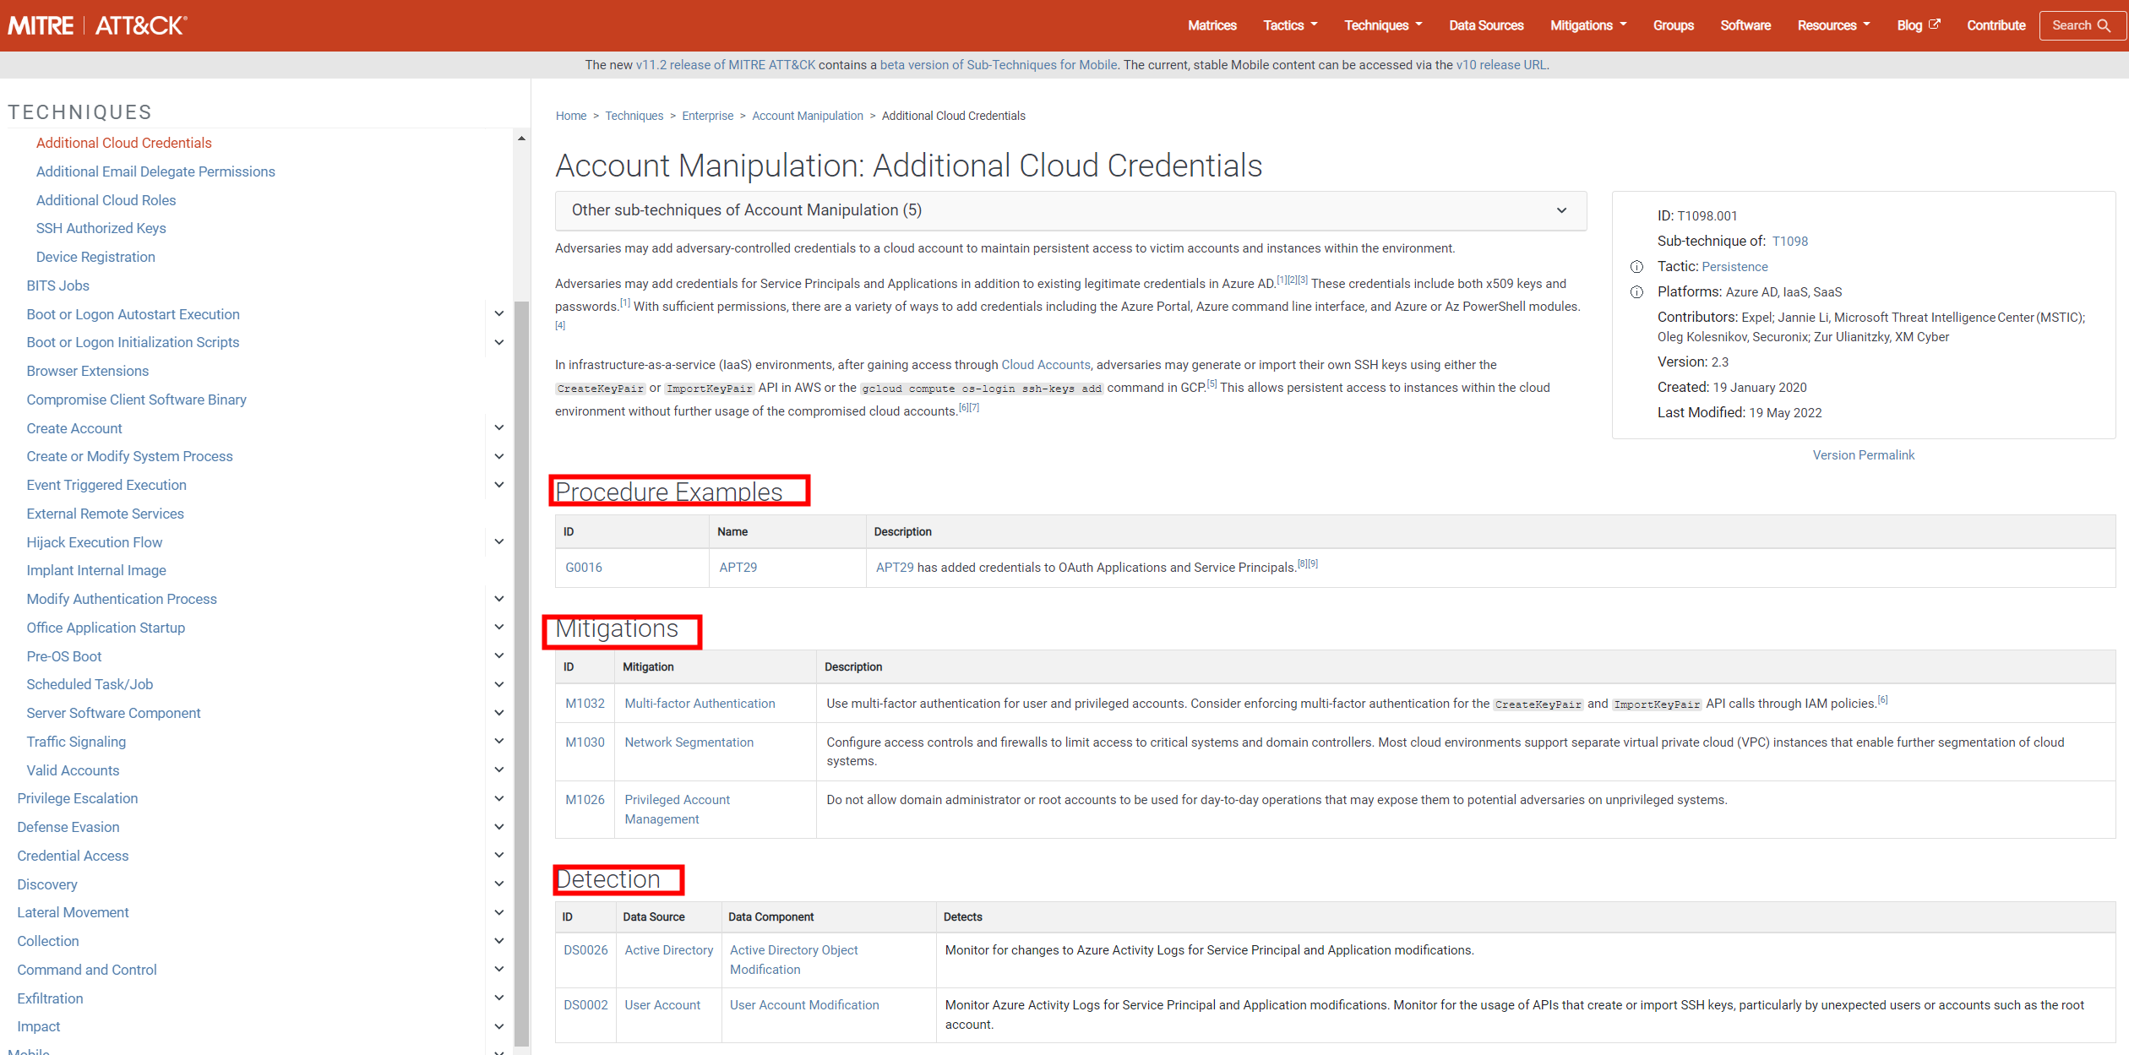Open Software in top navigation

coord(1745,25)
